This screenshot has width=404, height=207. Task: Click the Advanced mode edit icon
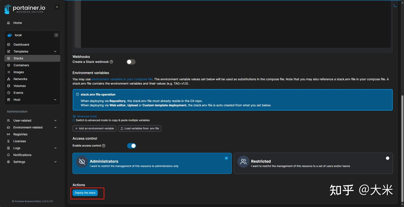pyautogui.click(x=74, y=116)
